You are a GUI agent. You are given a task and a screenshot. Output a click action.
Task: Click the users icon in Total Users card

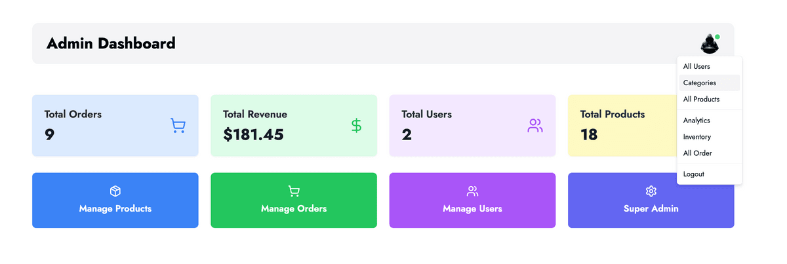pyautogui.click(x=535, y=126)
